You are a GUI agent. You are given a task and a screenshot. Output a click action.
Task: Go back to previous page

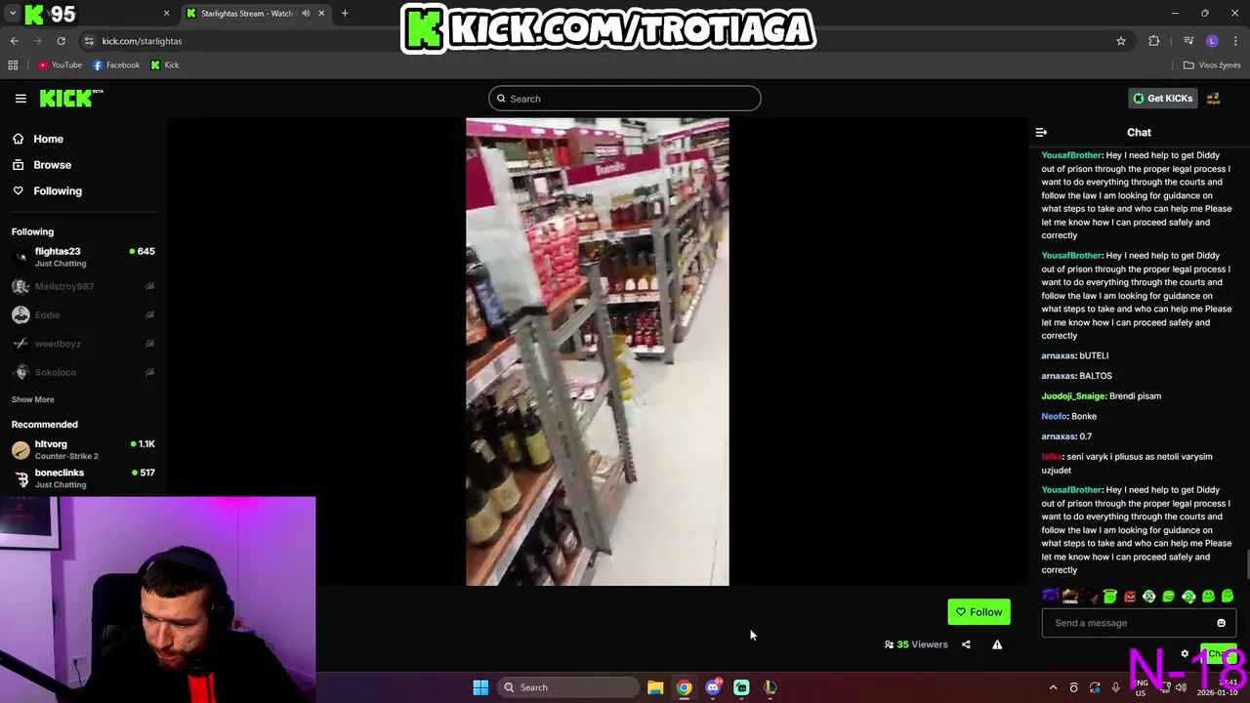[x=15, y=41]
